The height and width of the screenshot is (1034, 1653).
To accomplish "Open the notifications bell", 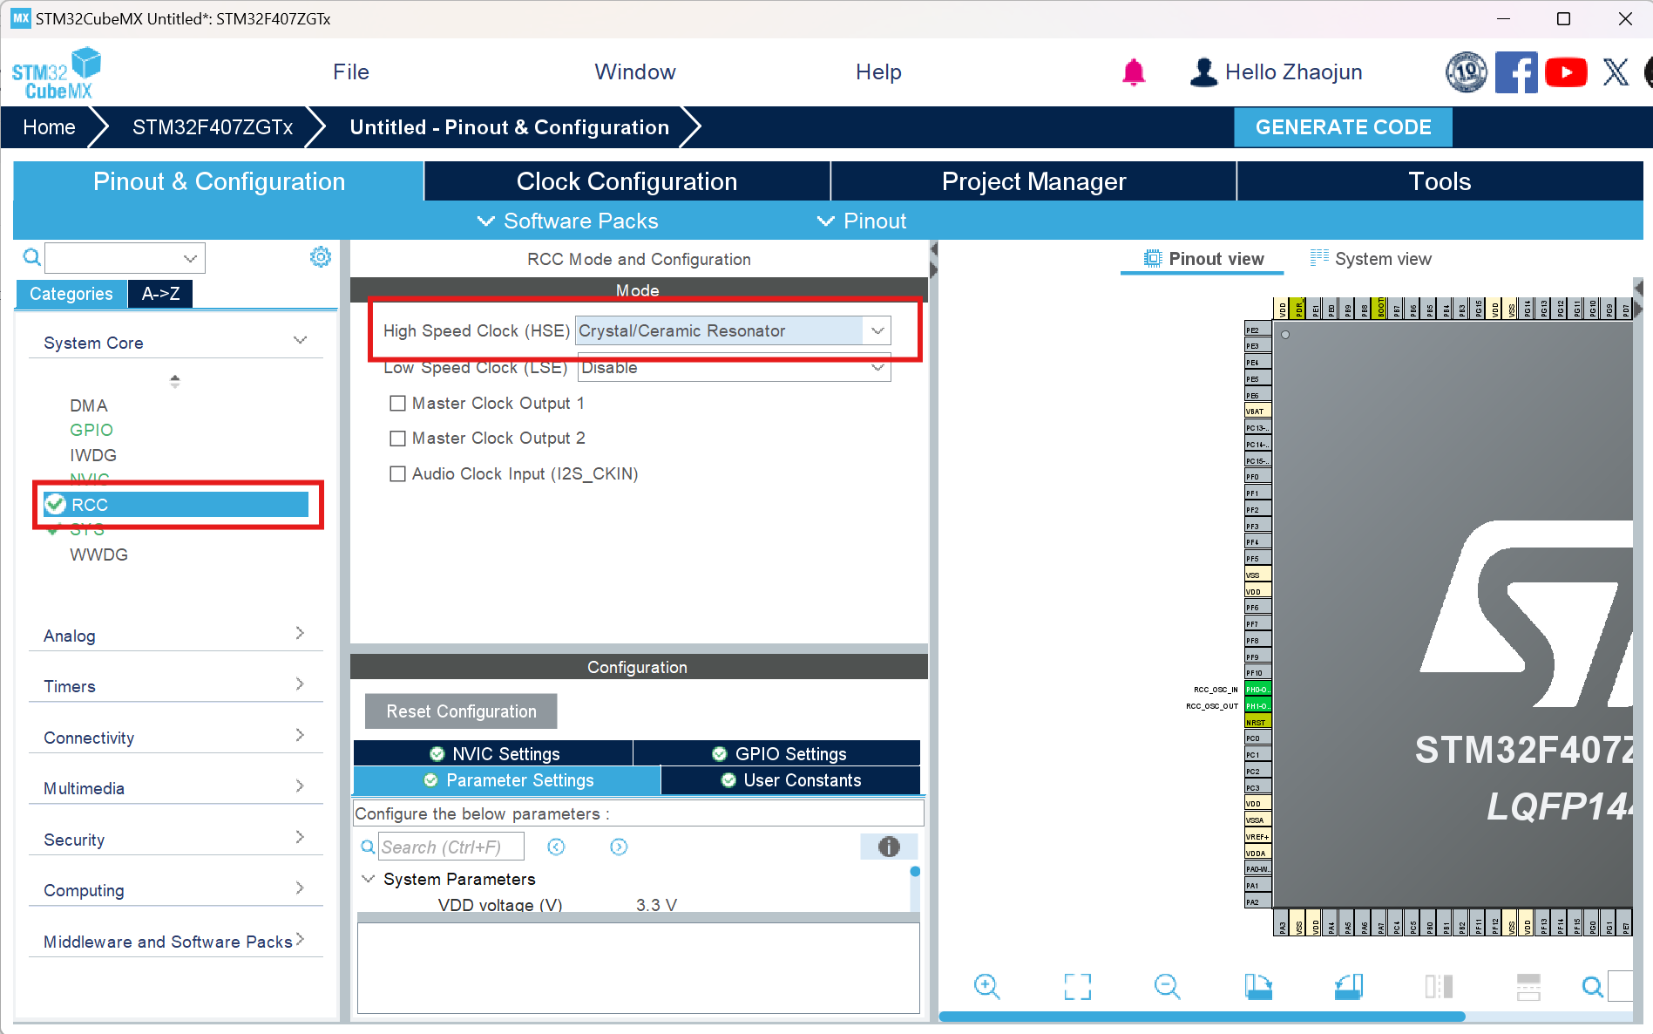I will [x=1133, y=71].
